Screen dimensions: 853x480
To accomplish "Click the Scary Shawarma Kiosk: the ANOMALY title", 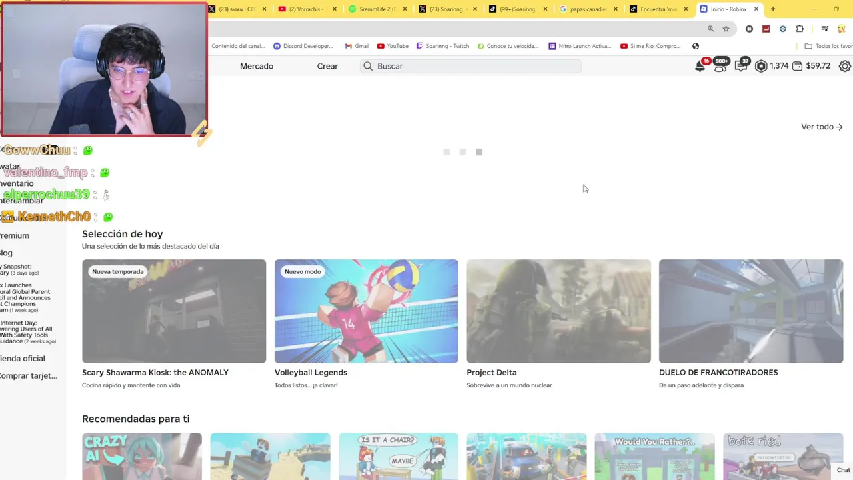I will tap(155, 373).
